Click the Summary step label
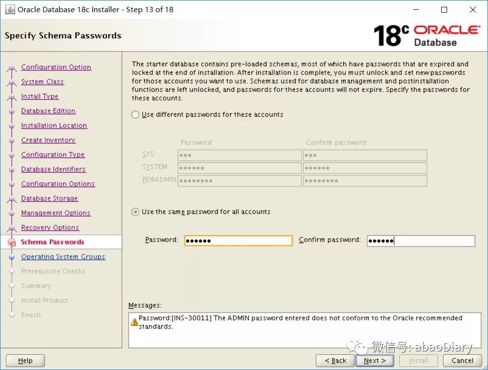488x370 pixels. (x=36, y=286)
